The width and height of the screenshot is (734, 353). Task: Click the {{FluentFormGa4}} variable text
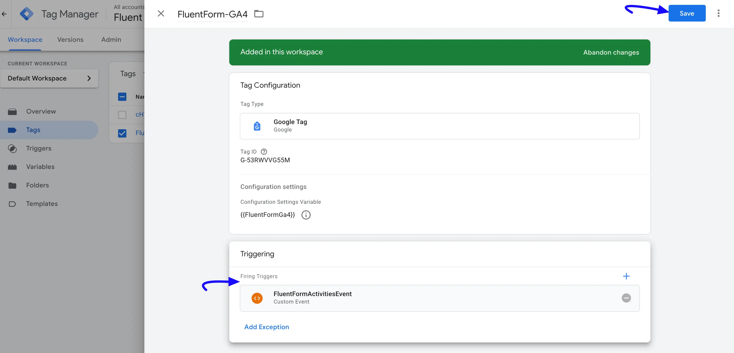(x=267, y=215)
